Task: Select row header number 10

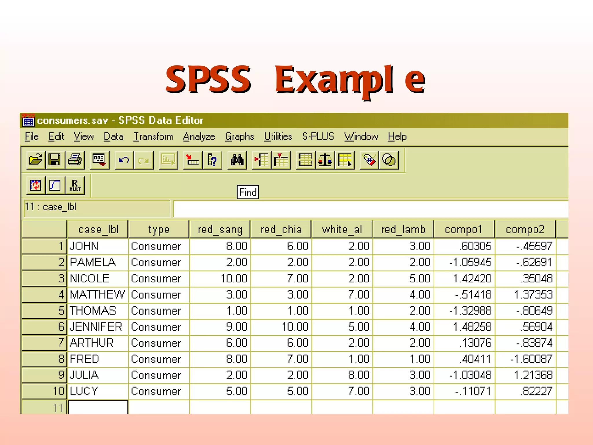Action: [45, 391]
